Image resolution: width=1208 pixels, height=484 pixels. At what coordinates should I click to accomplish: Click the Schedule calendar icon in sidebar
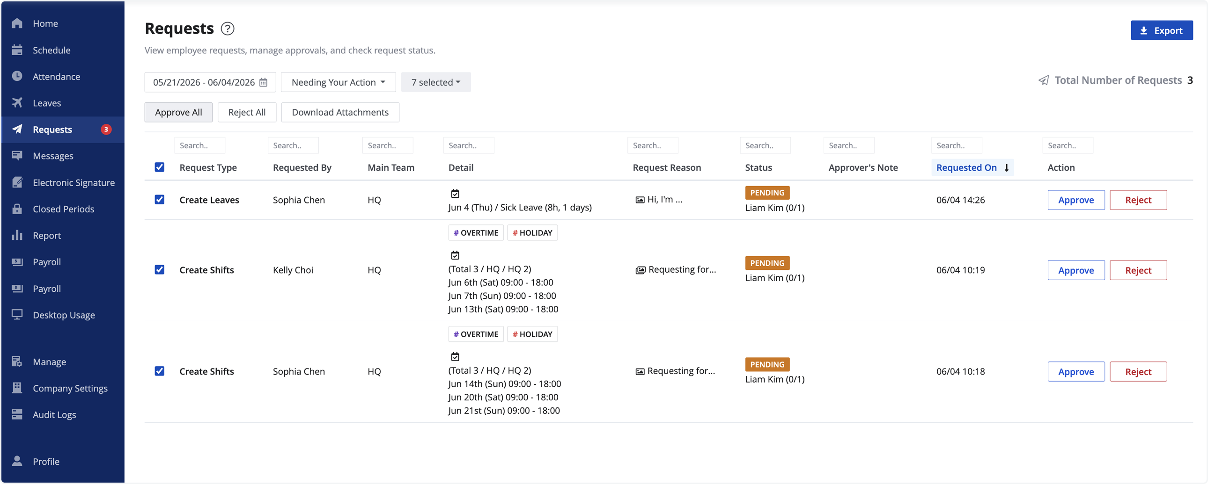click(17, 50)
